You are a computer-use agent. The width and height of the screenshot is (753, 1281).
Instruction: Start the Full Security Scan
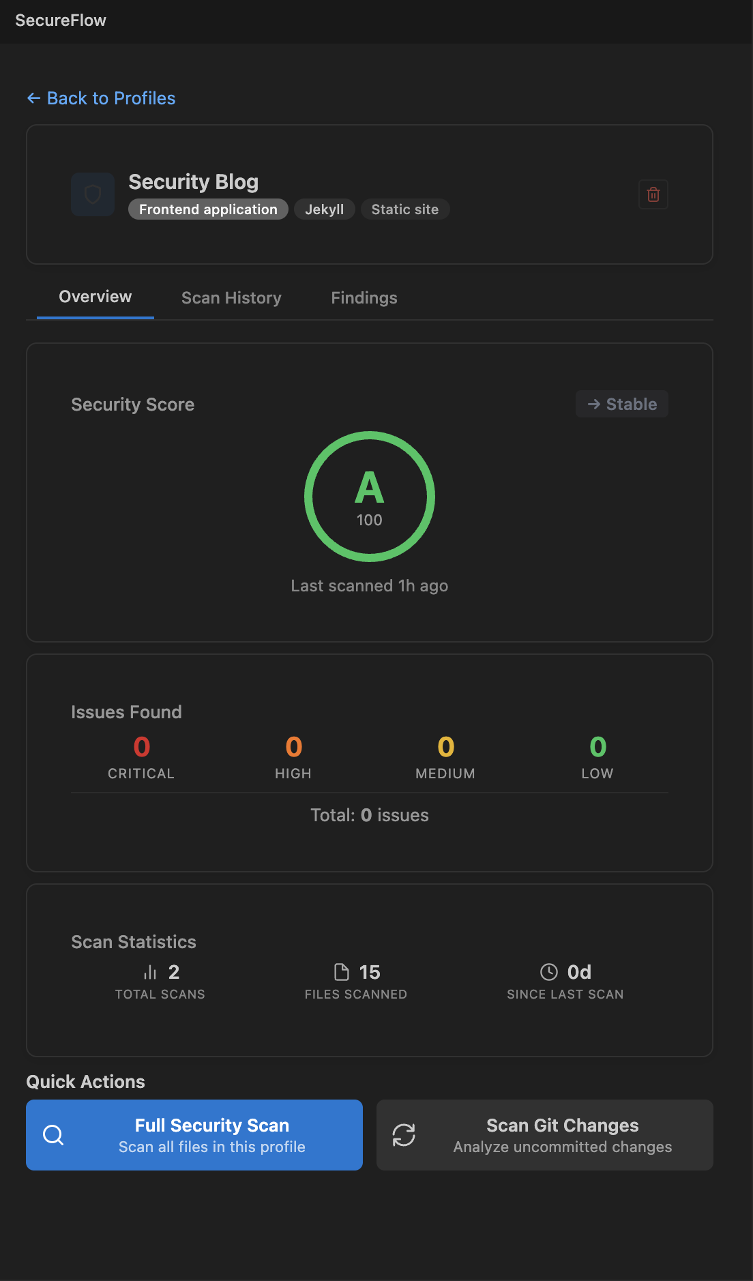194,1135
